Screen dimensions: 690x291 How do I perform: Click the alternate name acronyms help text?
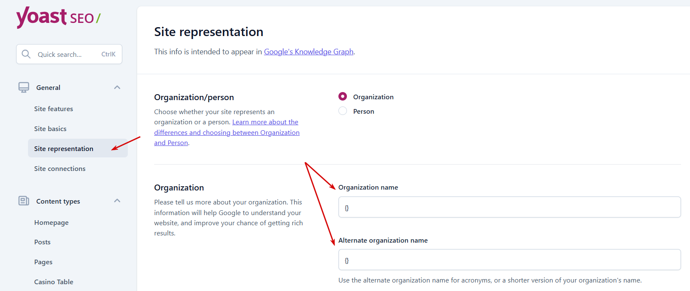point(490,280)
